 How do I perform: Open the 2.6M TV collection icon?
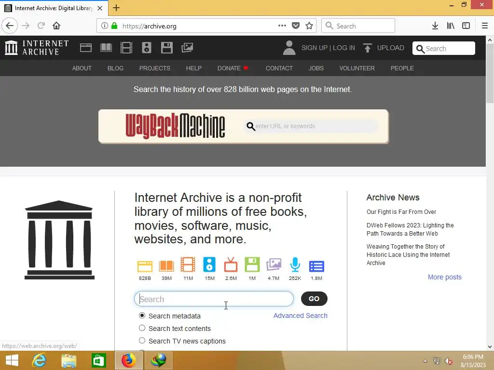[231, 264]
